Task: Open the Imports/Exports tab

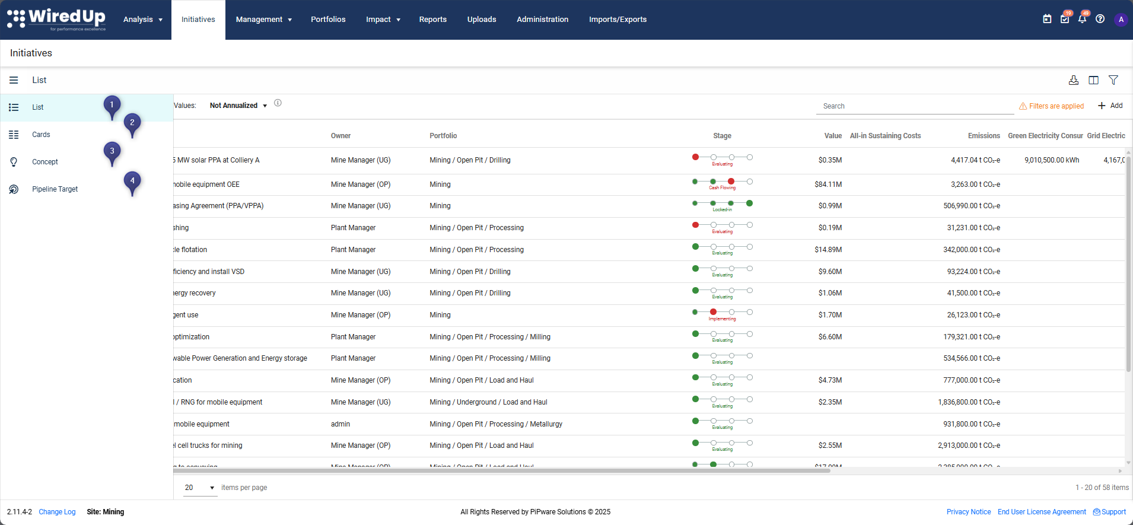Action: pos(618,20)
